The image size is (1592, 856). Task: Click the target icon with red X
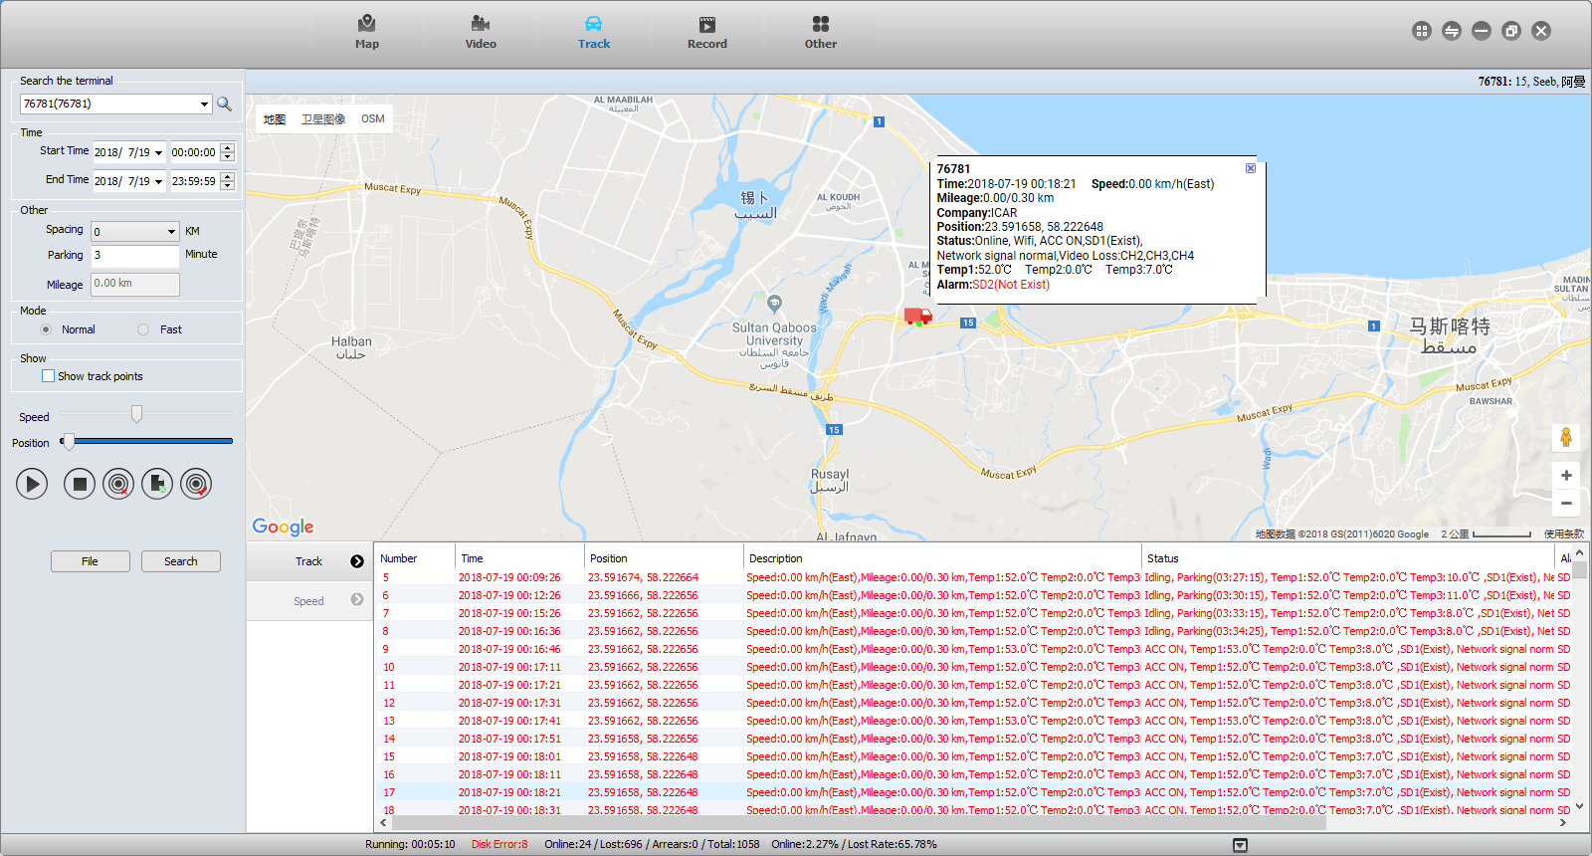point(118,484)
